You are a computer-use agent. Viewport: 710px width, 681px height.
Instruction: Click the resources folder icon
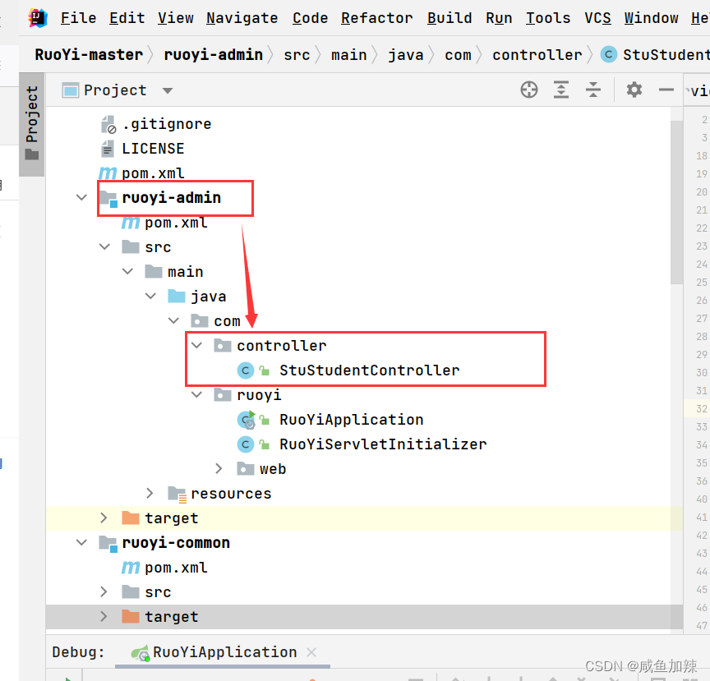click(177, 494)
